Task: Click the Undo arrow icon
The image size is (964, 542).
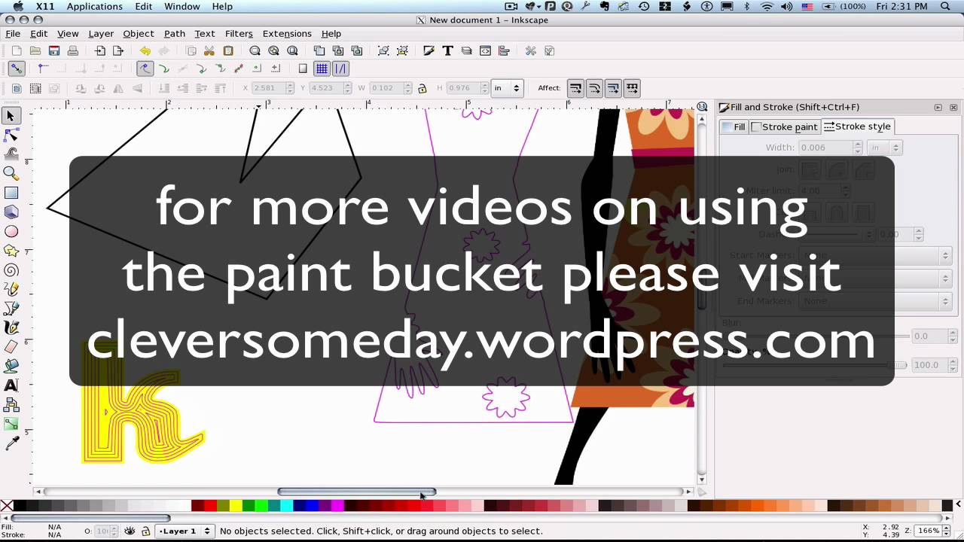Action: 145,50
